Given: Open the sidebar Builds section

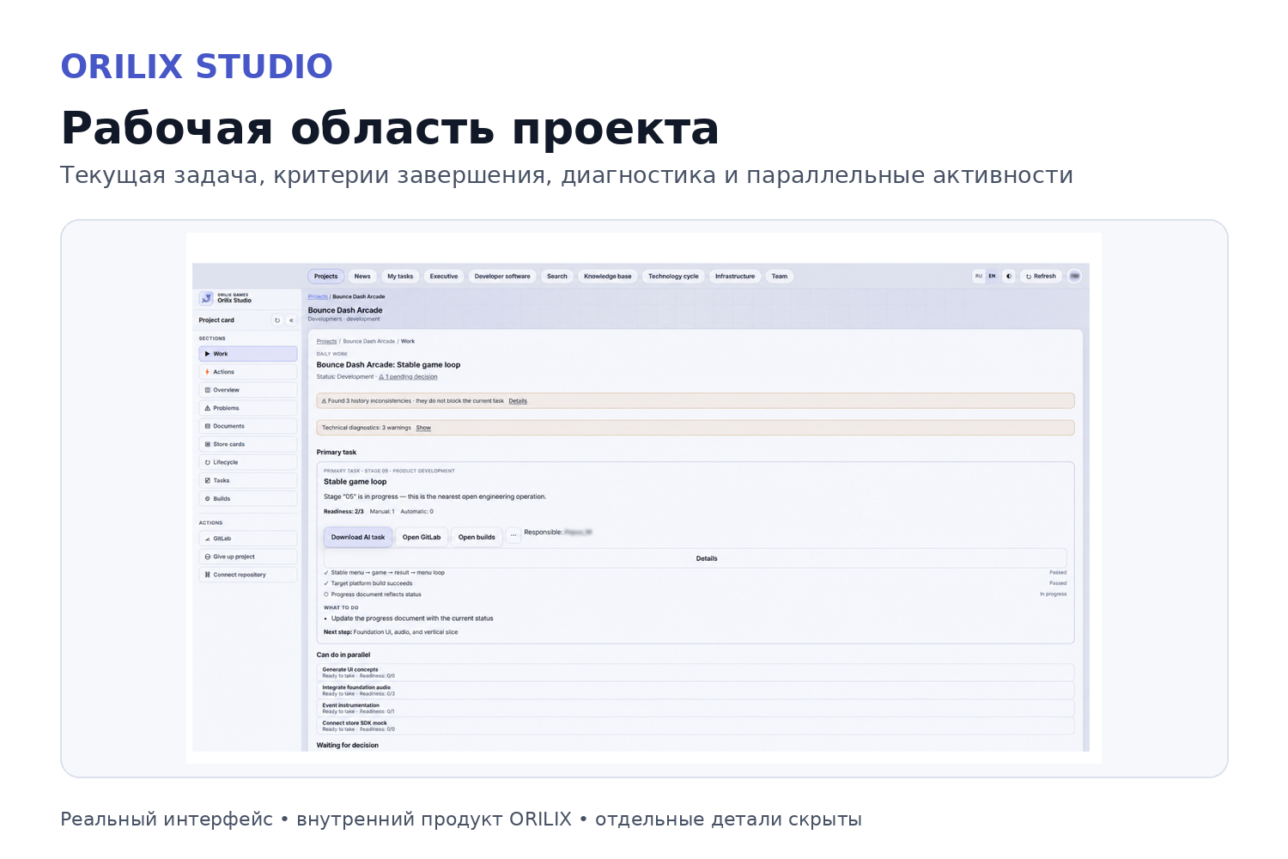Looking at the screenshot, I should click(248, 498).
